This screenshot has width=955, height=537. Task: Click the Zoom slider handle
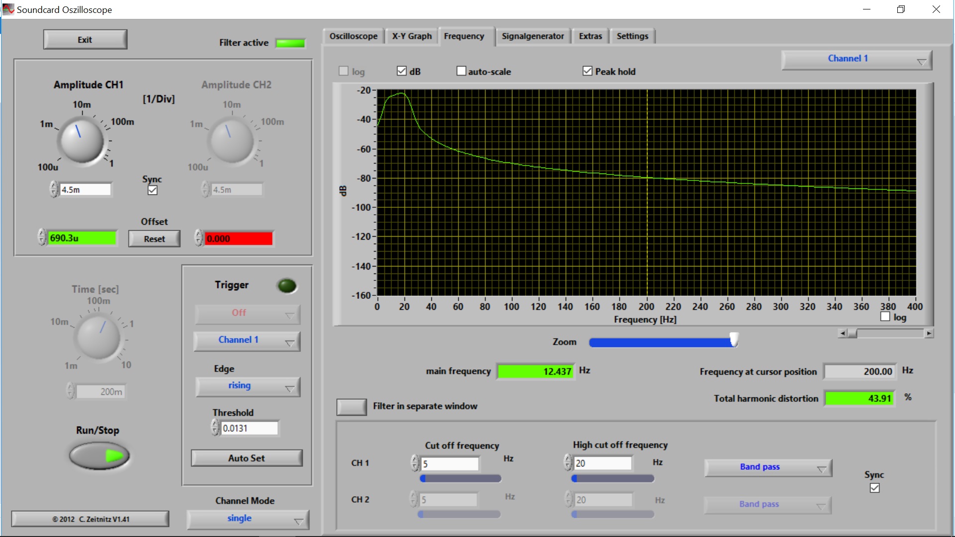click(734, 341)
